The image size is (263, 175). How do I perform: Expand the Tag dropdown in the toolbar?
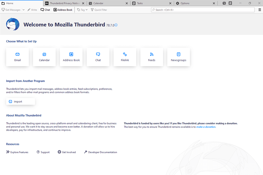(x=82, y=10)
